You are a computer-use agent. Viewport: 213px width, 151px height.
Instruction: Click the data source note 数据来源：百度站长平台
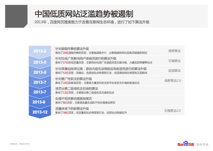coord(20,144)
